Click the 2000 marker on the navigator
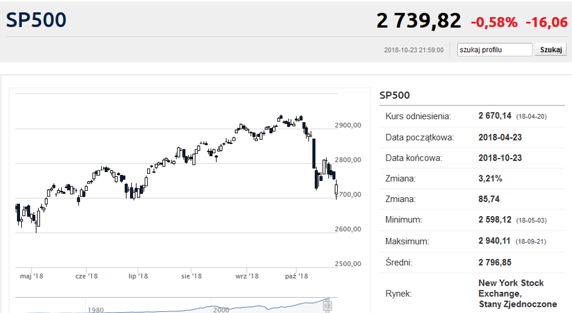This screenshot has height=313, width=572. pos(221,310)
